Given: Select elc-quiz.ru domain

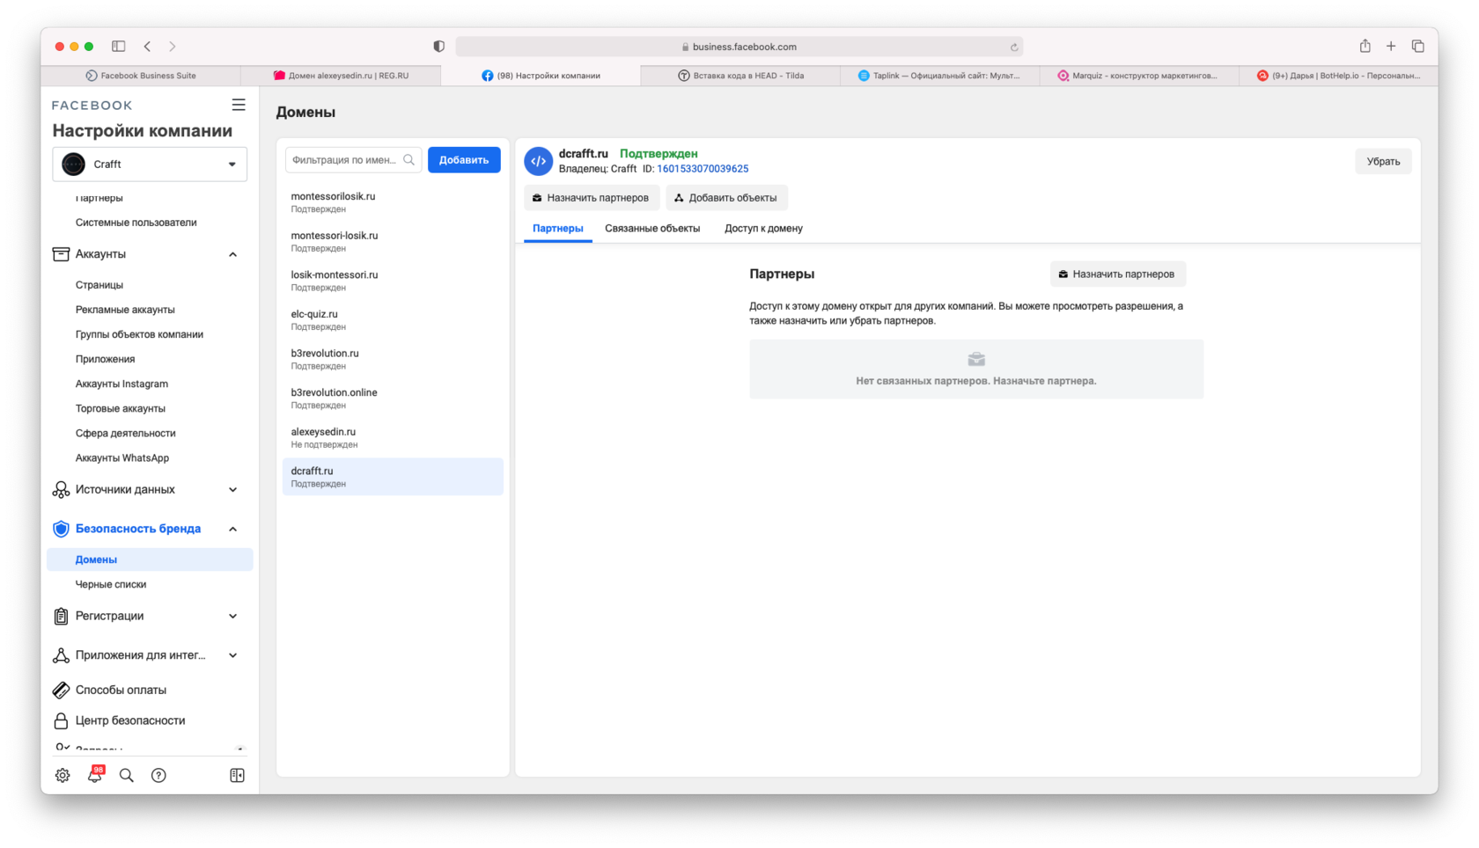Looking at the screenshot, I should pos(393,319).
